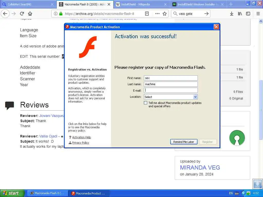Click the green padlock security icon
Viewport: 263px width, 197px height.
[61, 14]
